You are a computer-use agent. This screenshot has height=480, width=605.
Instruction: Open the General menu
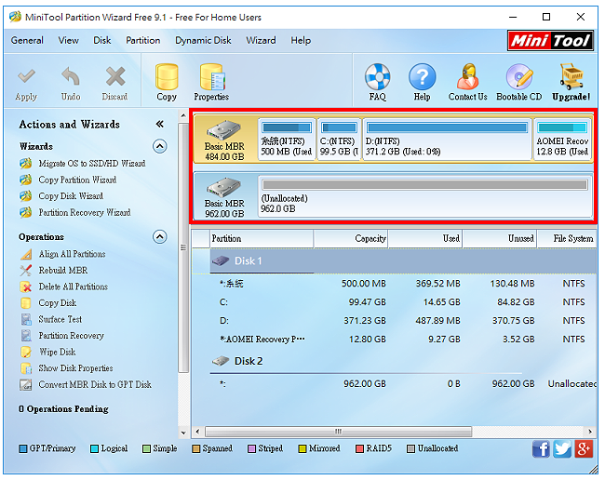27,41
